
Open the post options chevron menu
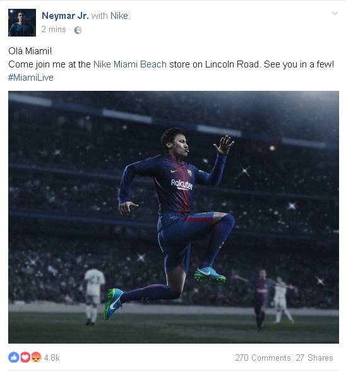[335, 13]
